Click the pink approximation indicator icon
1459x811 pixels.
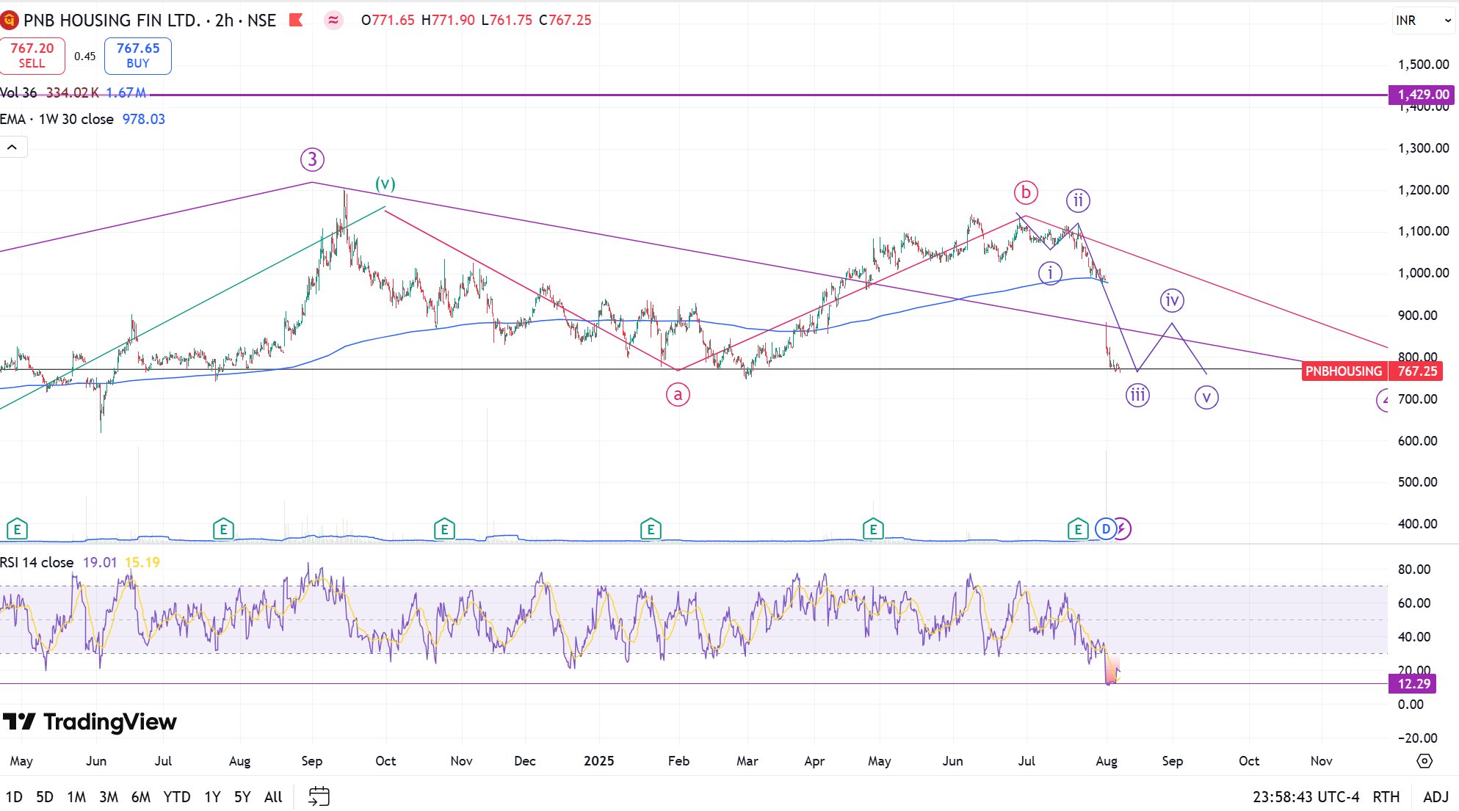click(x=333, y=20)
